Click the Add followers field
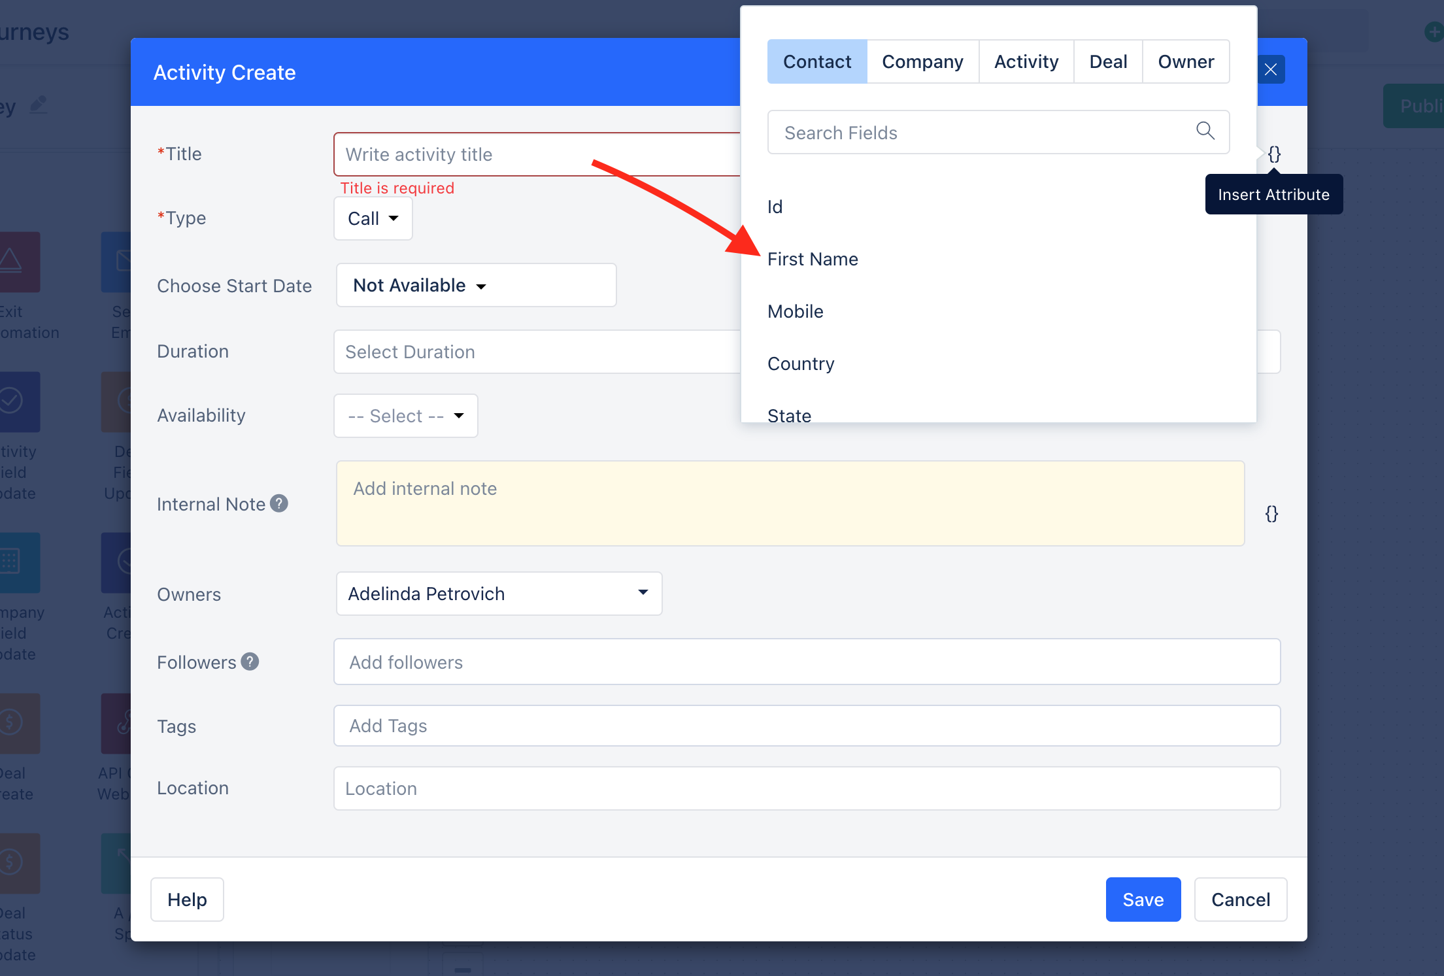This screenshot has height=976, width=1444. click(807, 662)
